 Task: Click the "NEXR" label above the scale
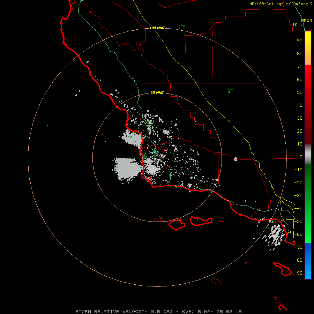coord(306,21)
